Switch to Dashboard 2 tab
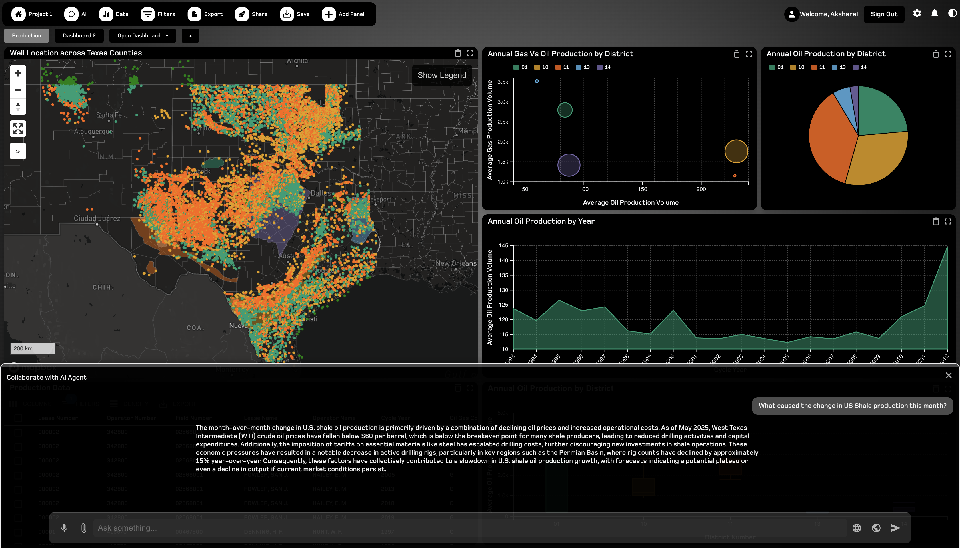Image resolution: width=960 pixels, height=548 pixels. (x=79, y=36)
